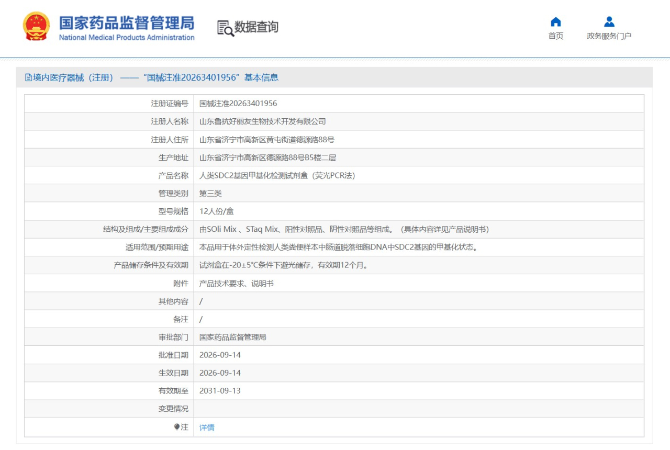Click the 附件 label cell
Image resolution: width=670 pixels, height=450 pixels.
coord(109,283)
